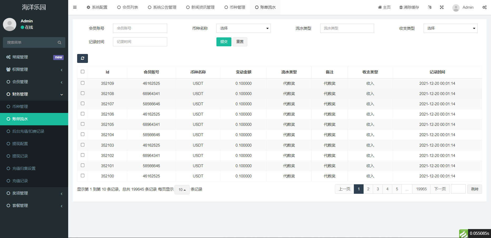This screenshot has height=238, width=491.
Task: Go to page 5
Action: (x=397, y=189)
